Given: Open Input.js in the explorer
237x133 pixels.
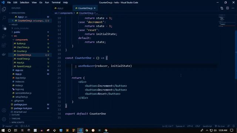Looking at the screenshot, I should [x=20, y=62].
